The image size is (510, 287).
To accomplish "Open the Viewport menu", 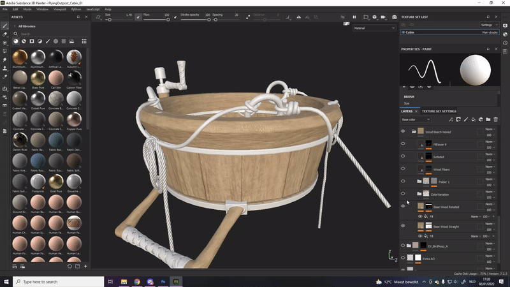I will point(59,9).
